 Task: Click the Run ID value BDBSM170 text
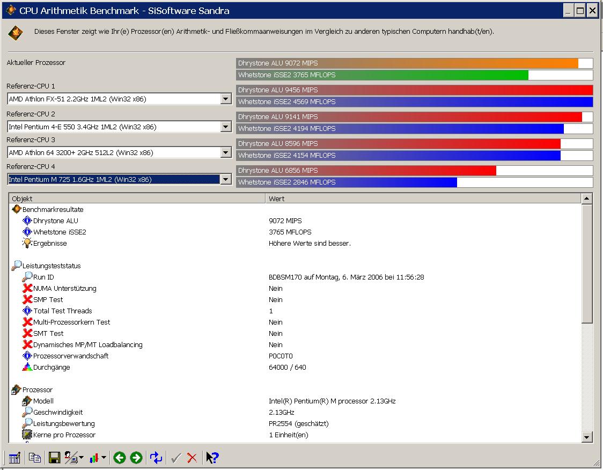click(346, 277)
